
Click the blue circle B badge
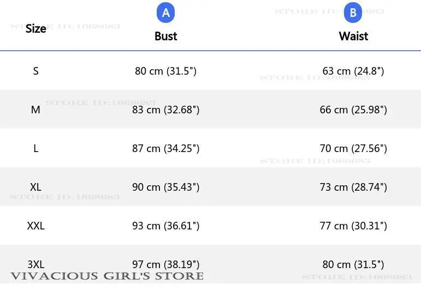point(353,13)
